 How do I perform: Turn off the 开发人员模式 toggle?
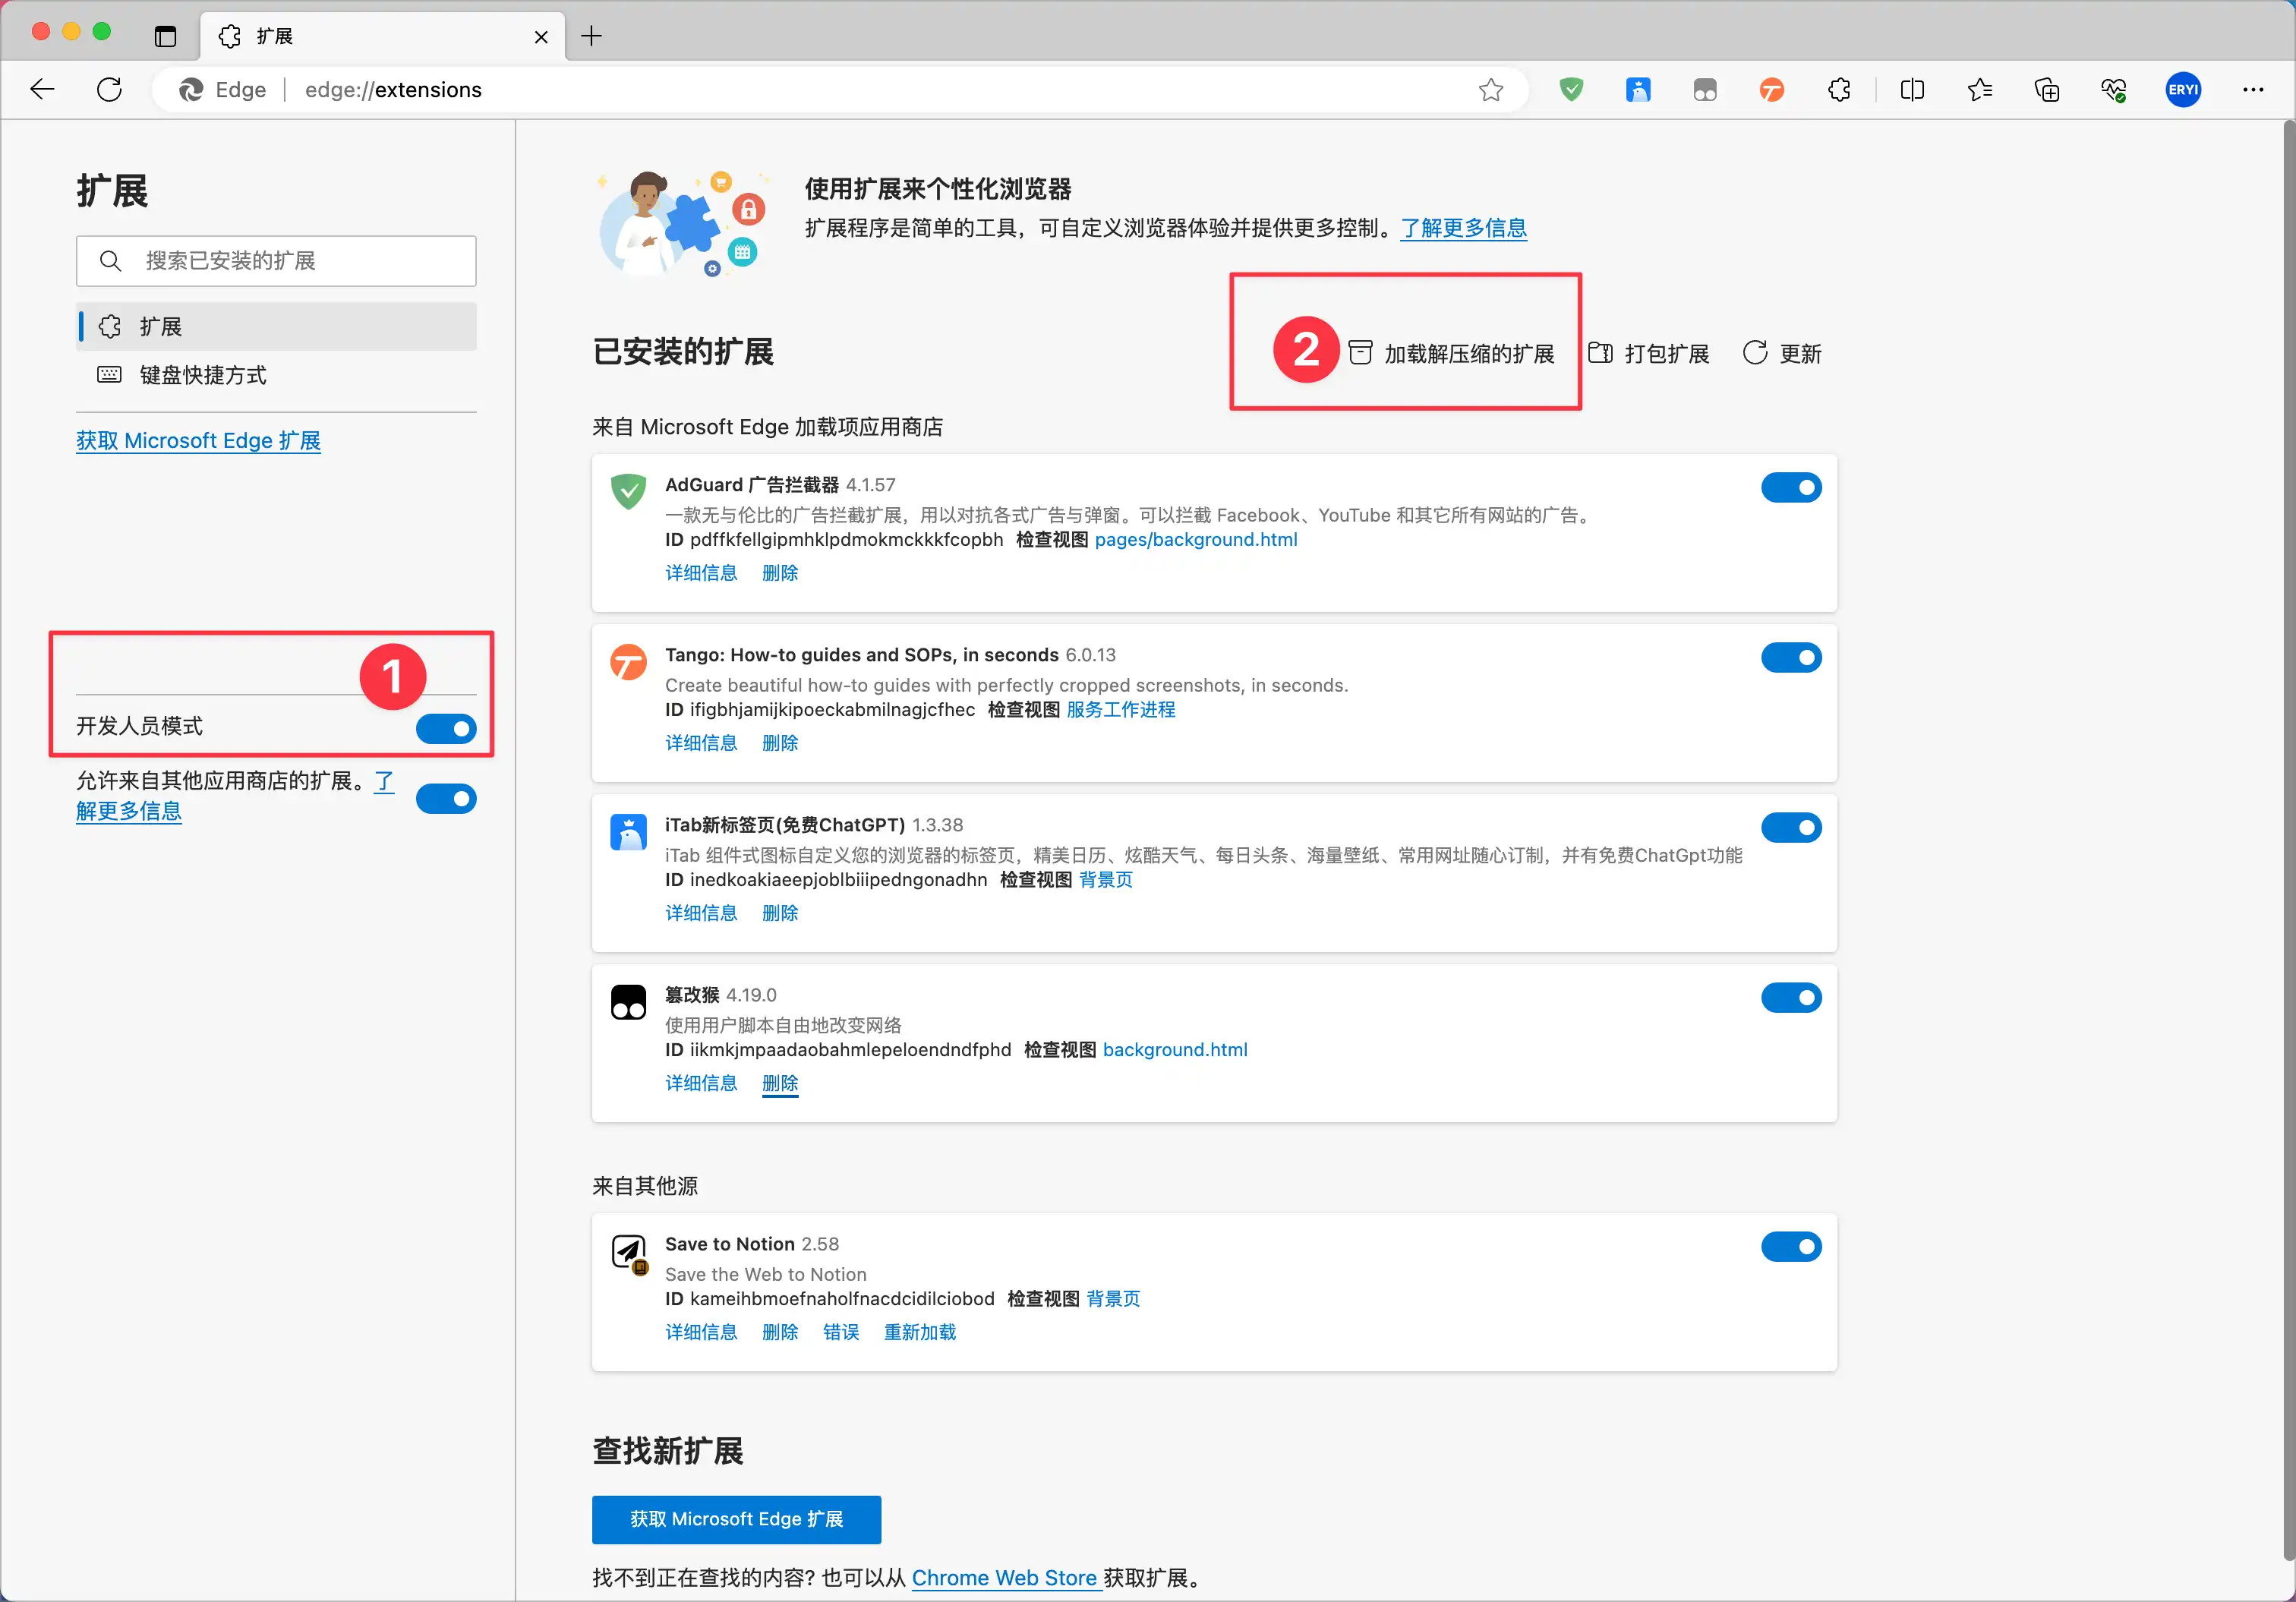[x=446, y=728]
